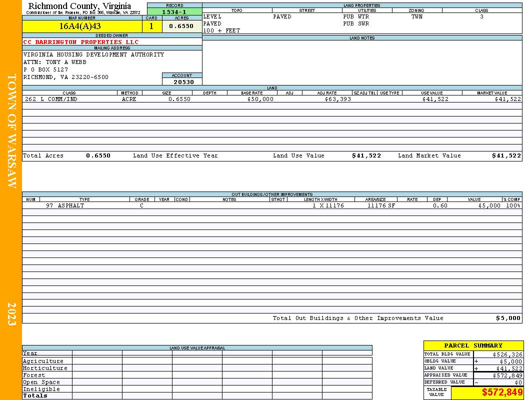Click Richmond County, Virginia title

(79, 6)
